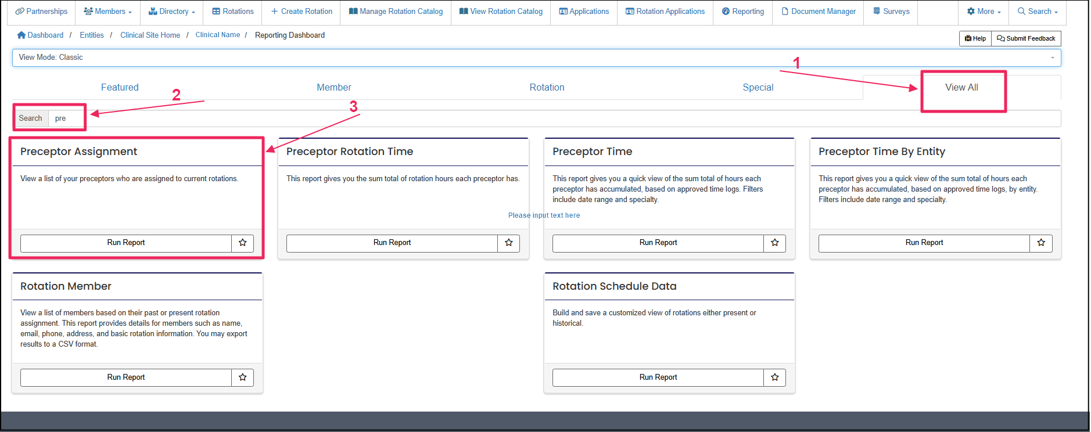The height and width of the screenshot is (432, 1091).
Task: Go to Clinical Site Home breadcrumb
Action: 150,35
